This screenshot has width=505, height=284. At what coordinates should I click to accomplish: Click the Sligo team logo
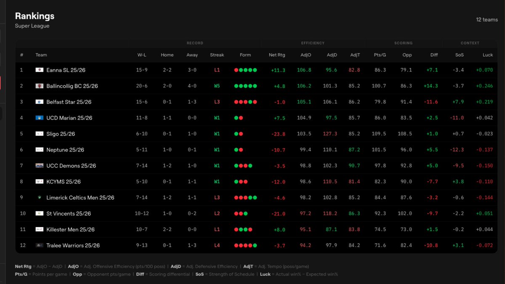pos(40,134)
